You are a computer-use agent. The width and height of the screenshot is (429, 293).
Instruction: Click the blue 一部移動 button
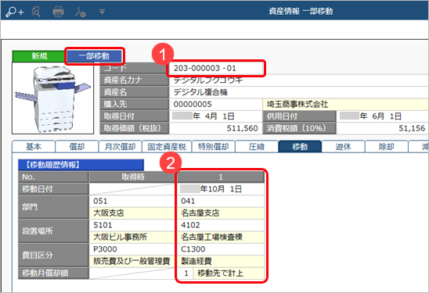coord(94,56)
